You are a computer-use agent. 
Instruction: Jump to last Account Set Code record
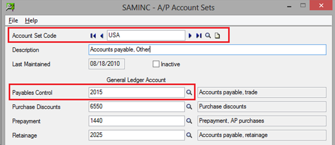tap(199, 36)
